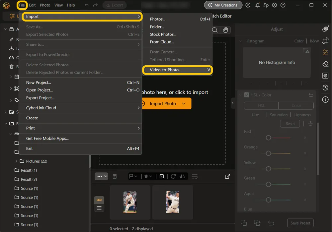Switch to the Saturation tab
The image size is (332, 232).
[279, 115]
